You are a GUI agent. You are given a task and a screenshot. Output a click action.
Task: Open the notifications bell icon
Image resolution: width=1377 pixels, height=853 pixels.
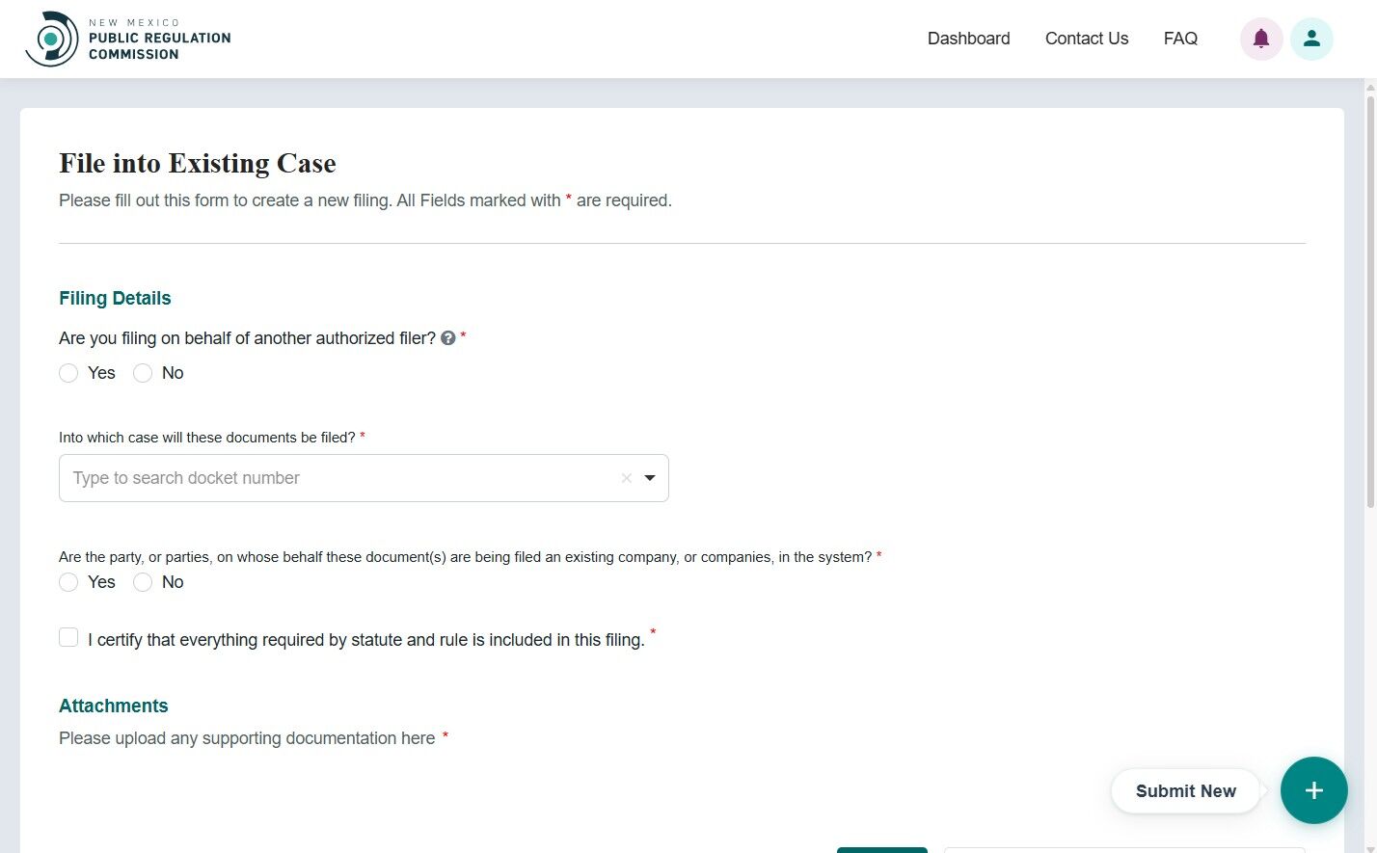click(x=1261, y=39)
